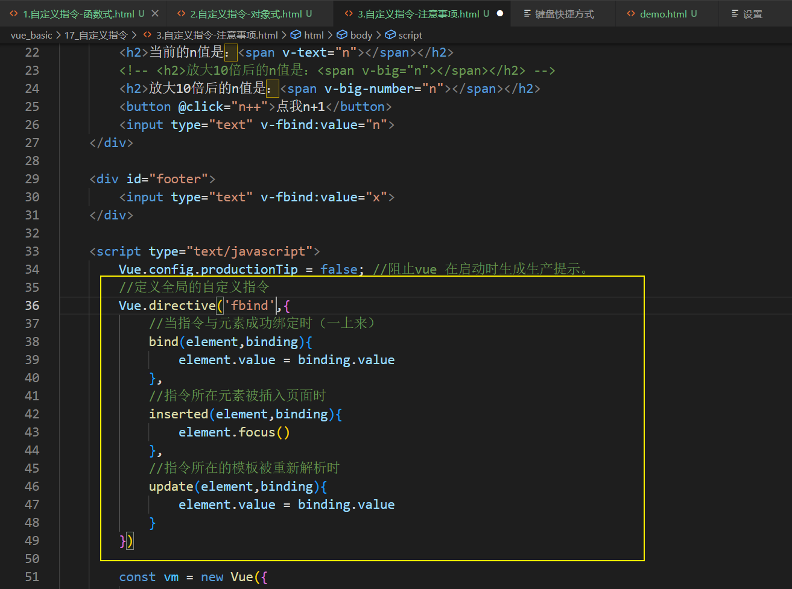Viewport: 792px width, 589px height.
Task: Select the html symbol in breadcrumbs
Action: (x=314, y=35)
